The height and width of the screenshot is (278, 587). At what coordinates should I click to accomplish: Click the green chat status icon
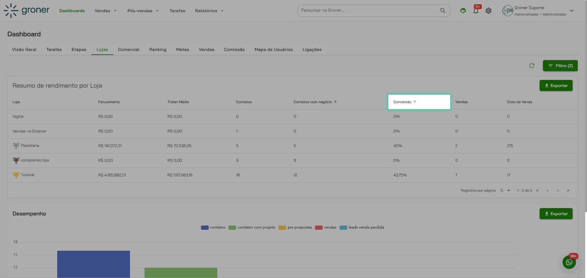pyautogui.click(x=463, y=11)
